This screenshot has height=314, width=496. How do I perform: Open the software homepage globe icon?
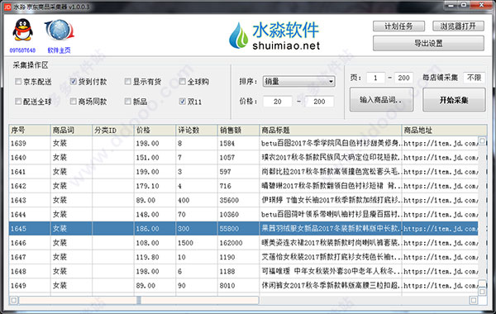click(x=60, y=30)
